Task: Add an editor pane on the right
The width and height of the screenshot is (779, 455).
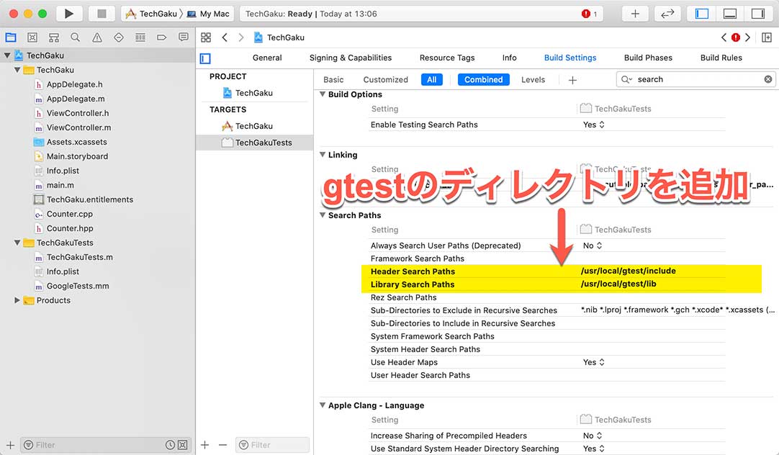Action: click(767, 37)
